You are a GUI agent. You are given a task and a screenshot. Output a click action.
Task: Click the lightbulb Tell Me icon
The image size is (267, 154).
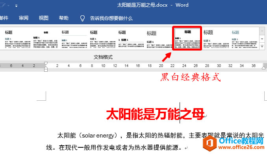click(82, 18)
